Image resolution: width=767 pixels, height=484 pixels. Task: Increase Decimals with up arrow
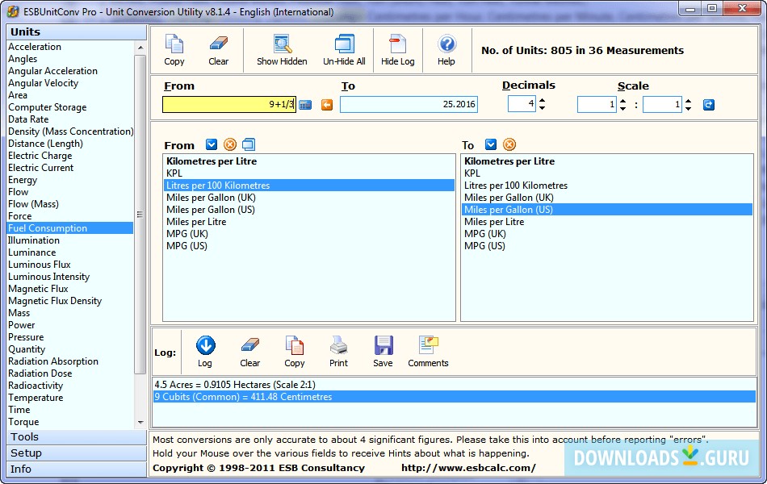(x=542, y=101)
